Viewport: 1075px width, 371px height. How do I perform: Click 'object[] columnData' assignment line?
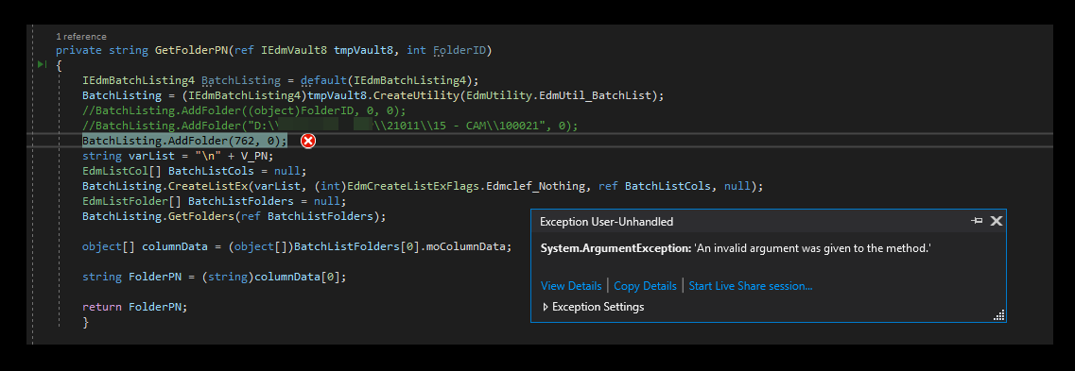pos(297,246)
